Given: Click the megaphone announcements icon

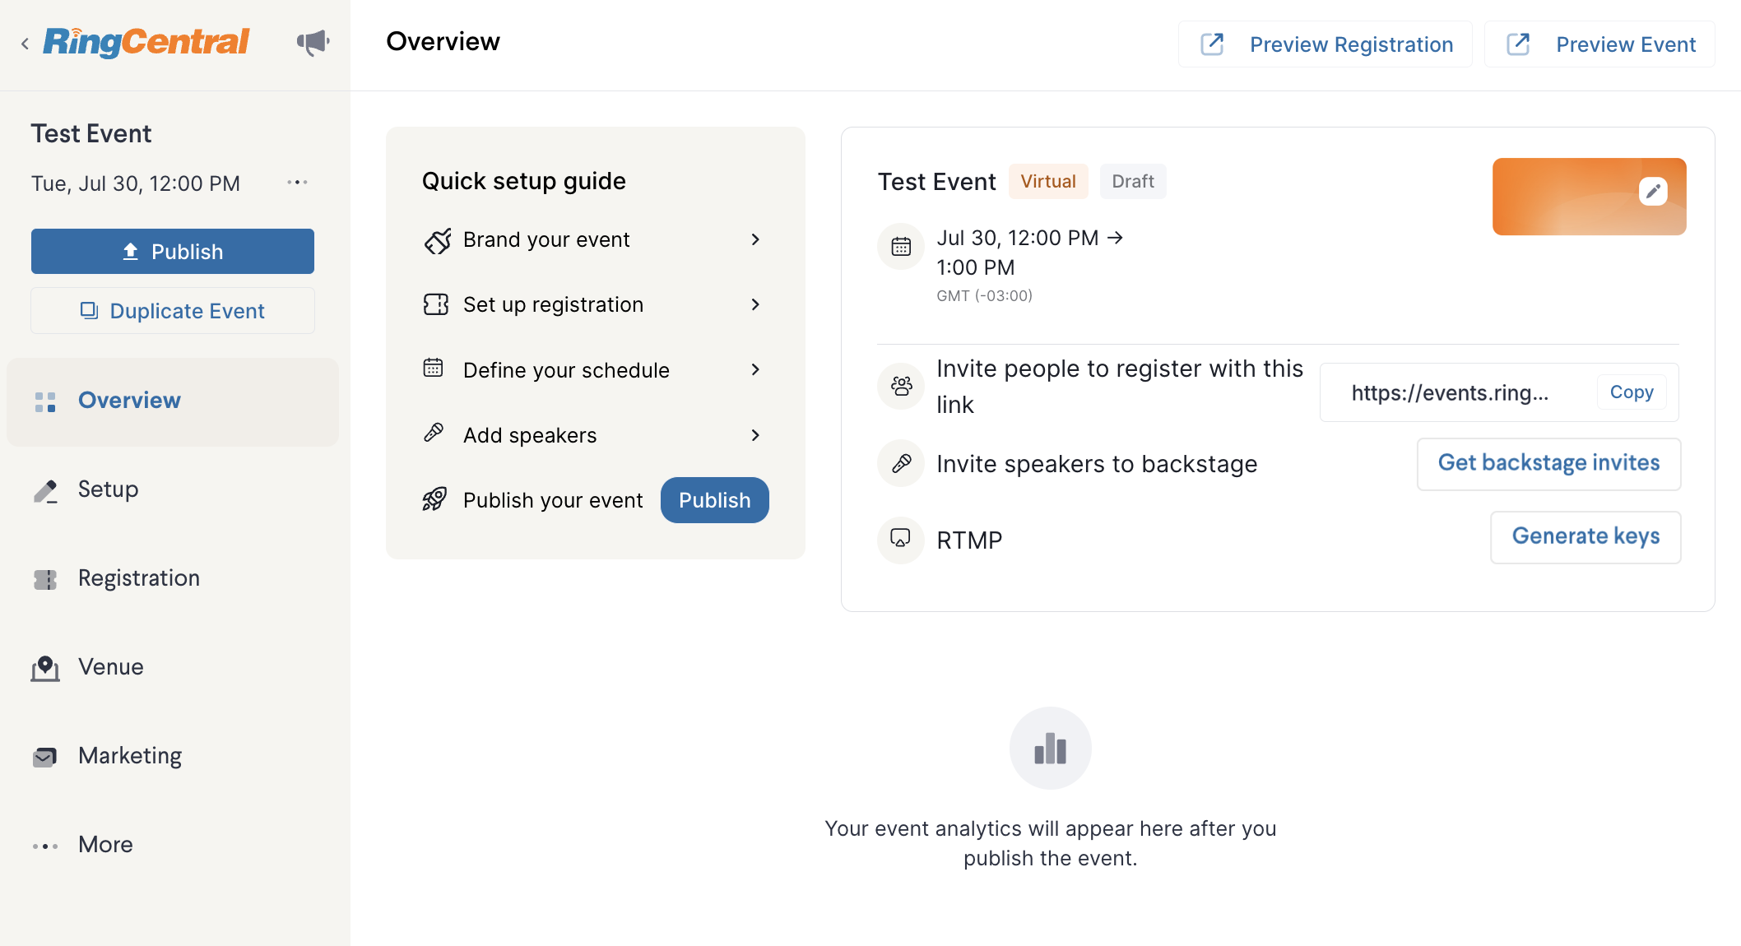Looking at the screenshot, I should (x=313, y=42).
